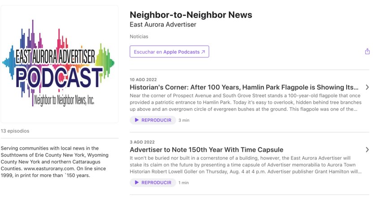Click the 3 min duration label
Image resolution: width=381 pixels, height=199 pixels.
[x=184, y=120]
